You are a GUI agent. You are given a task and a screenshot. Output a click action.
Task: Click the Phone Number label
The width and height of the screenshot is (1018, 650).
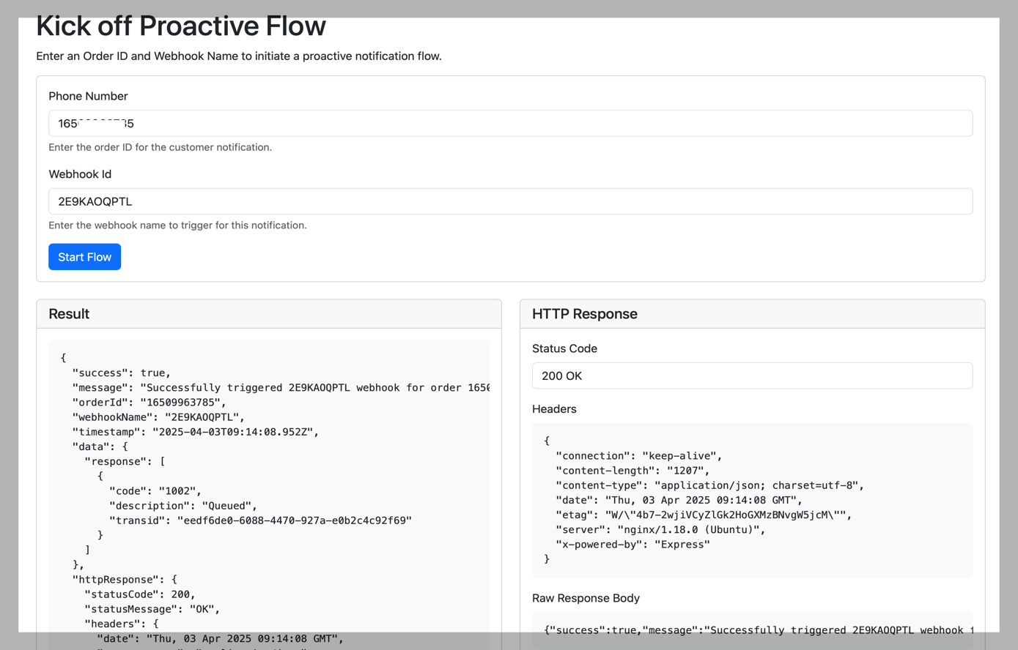(x=88, y=97)
